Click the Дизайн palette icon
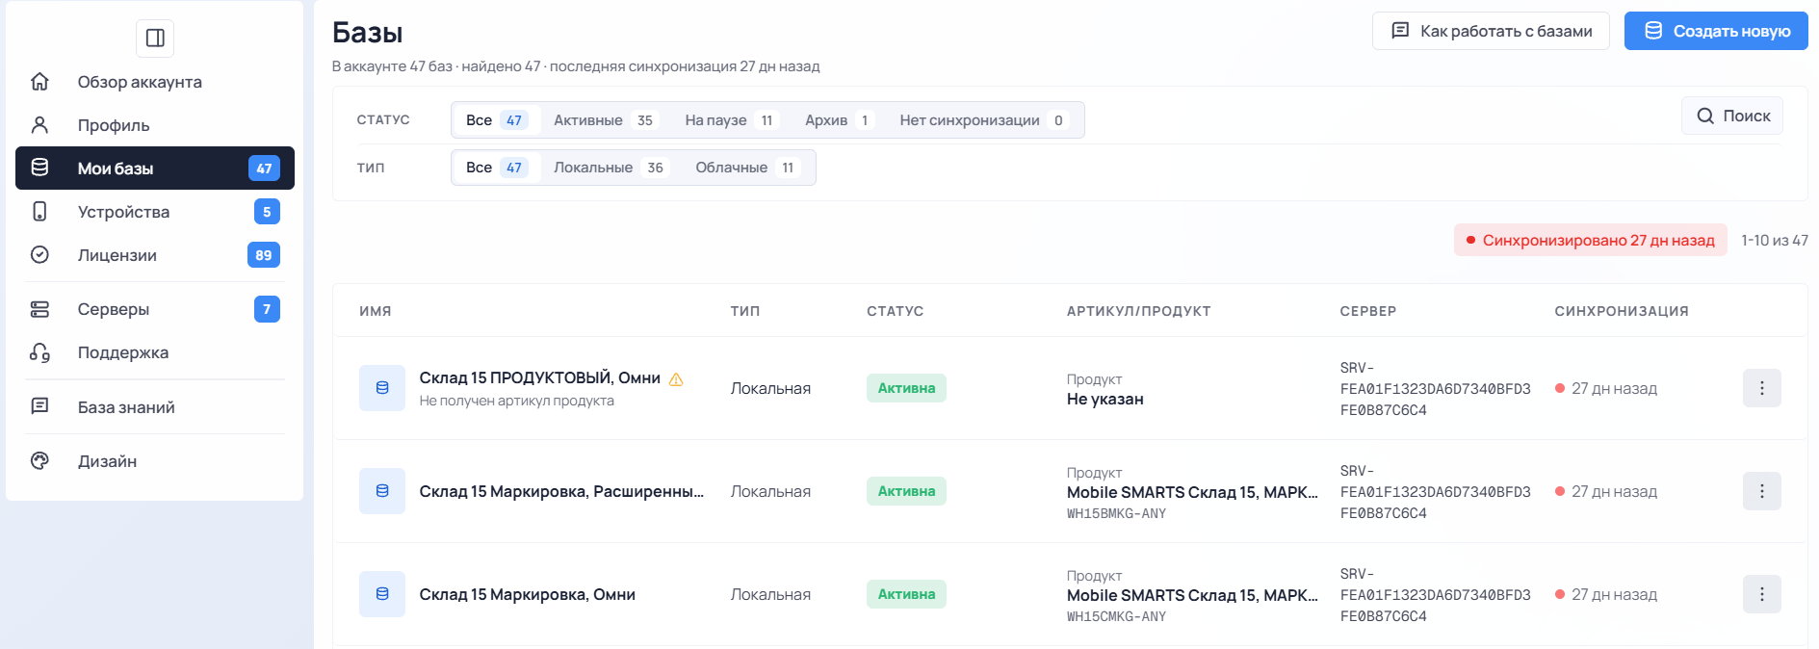The height and width of the screenshot is (649, 1819). click(39, 461)
